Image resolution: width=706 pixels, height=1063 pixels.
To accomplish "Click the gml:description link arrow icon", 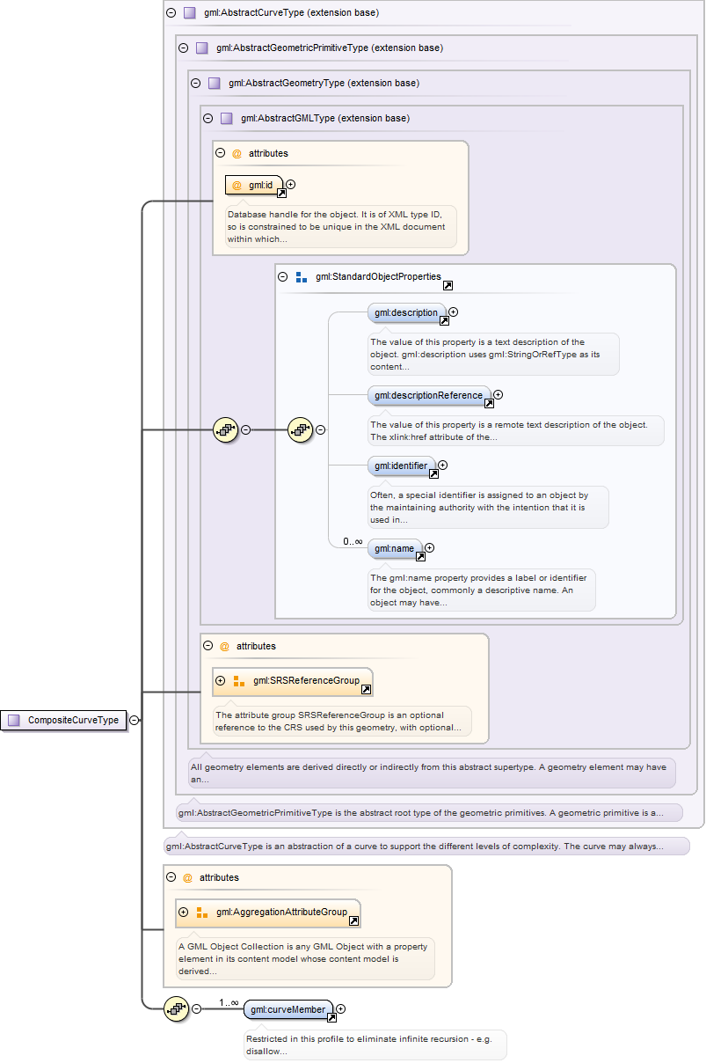I will tap(444, 321).
